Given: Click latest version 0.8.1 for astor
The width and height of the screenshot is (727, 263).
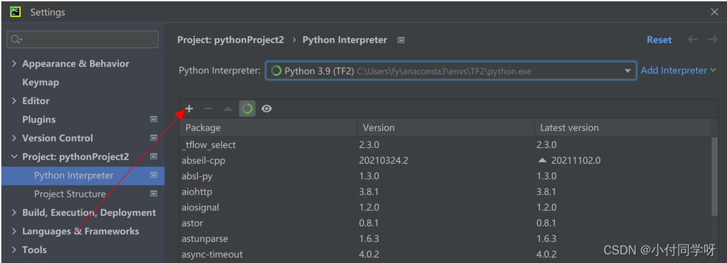Looking at the screenshot, I should point(546,223).
